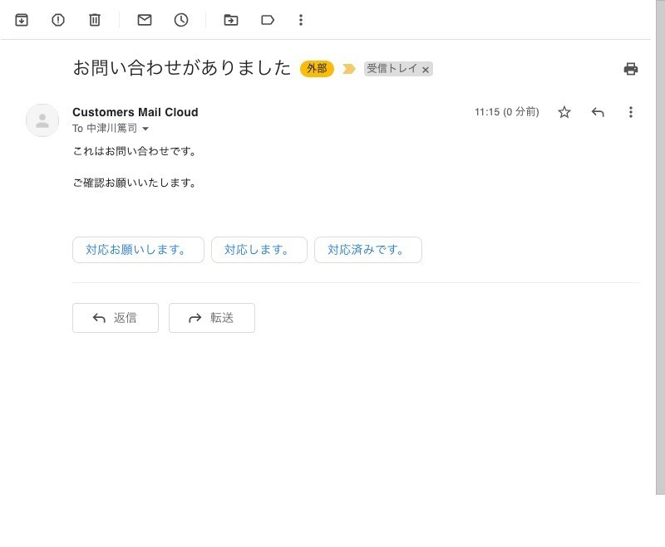Archive this email
The height and width of the screenshot is (547, 665).
point(22,20)
